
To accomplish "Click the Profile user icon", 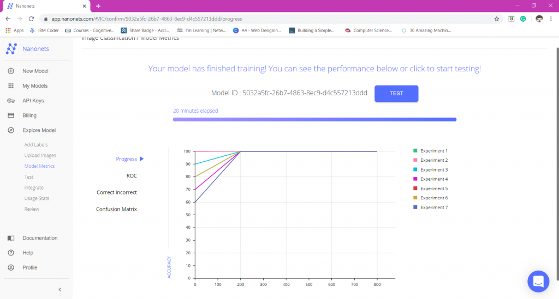I will pyautogui.click(x=11, y=267).
